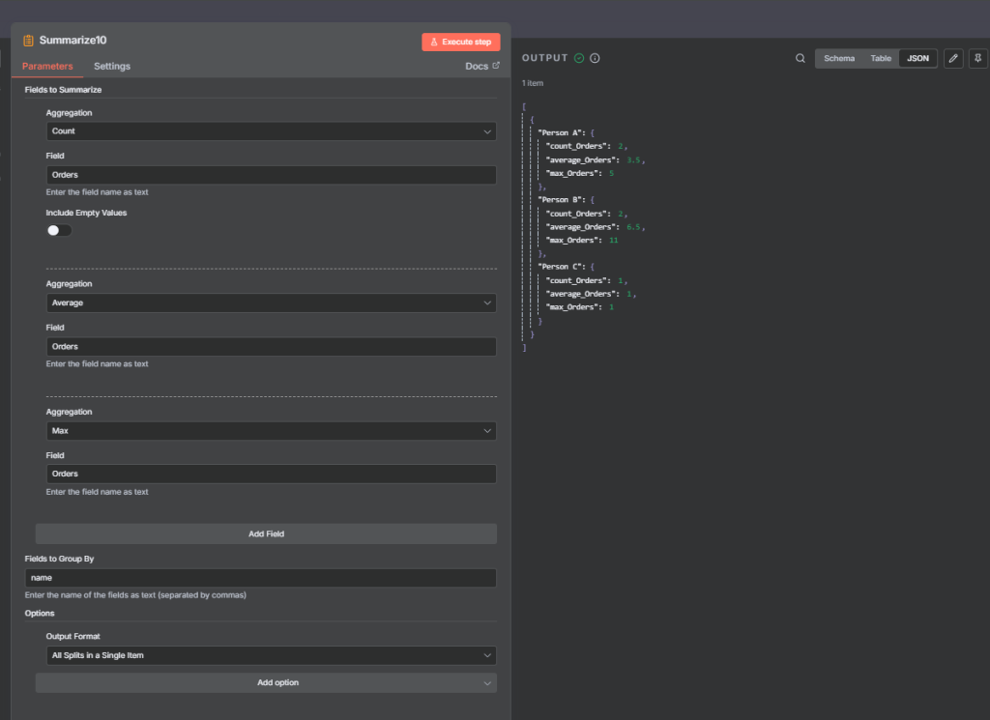Expand the Output Format dropdown
Viewport: 990px width, 720px height.
tap(271, 655)
